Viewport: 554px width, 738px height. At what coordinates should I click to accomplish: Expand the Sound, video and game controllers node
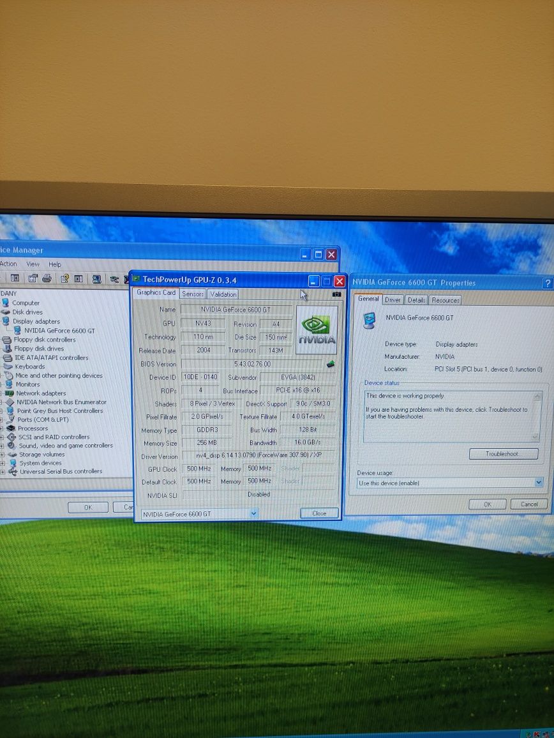3,446
